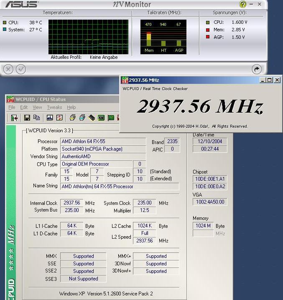Click the WCPUID CPU Status title icon
283x300 pixels.
tap(10, 99)
